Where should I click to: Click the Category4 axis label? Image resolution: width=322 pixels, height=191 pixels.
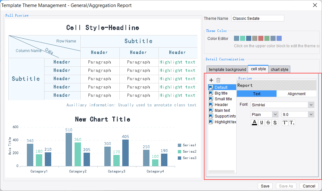click(x=155, y=171)
